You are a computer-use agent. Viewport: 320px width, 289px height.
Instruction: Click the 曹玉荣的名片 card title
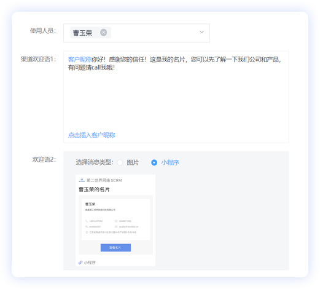pyautogui.click(x=94, y=189)
